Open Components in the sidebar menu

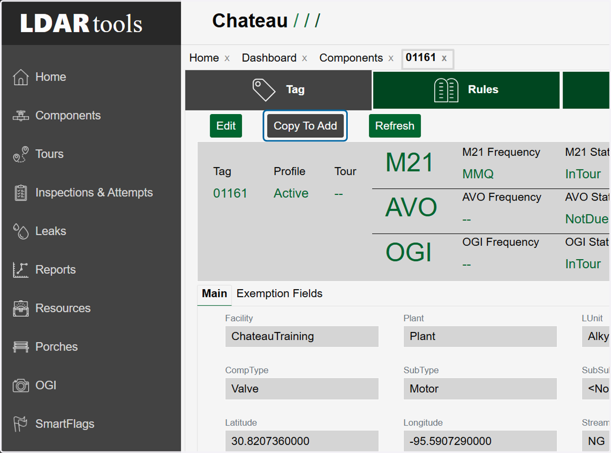click(x=68, y=116)
